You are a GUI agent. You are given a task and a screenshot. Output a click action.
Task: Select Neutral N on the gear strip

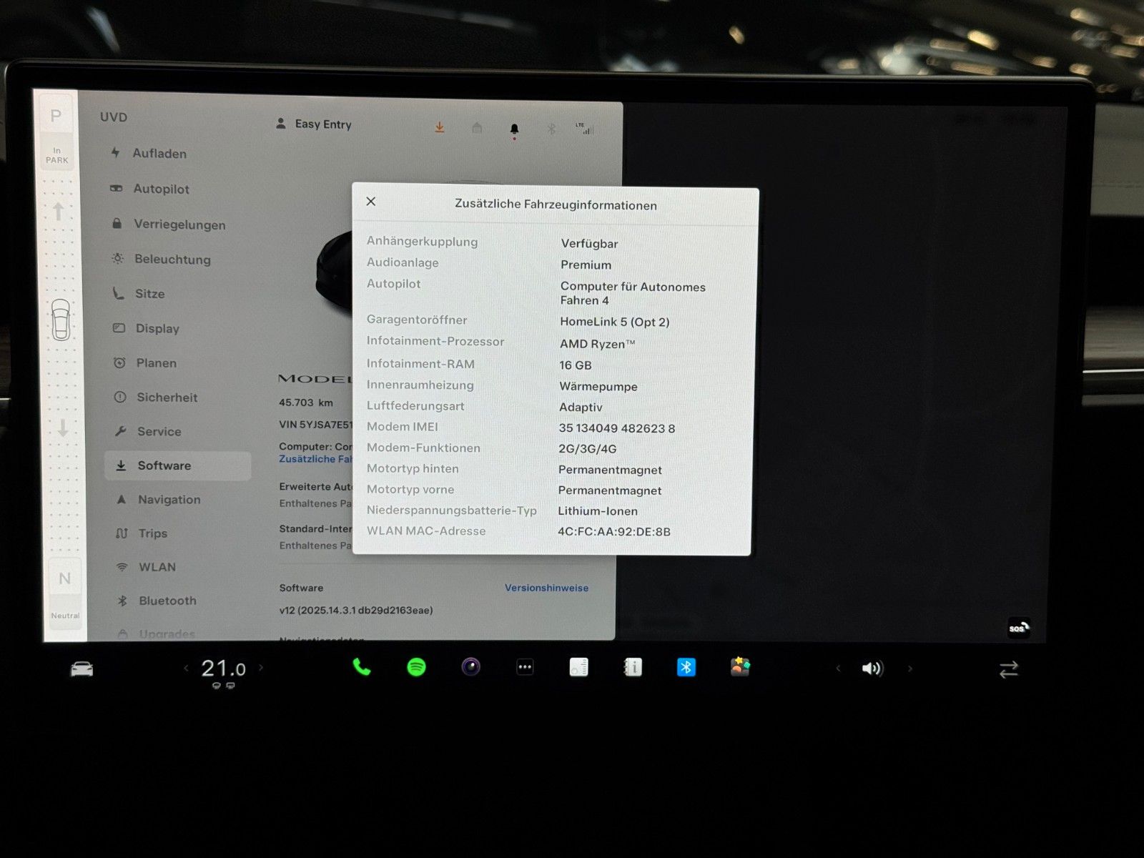pos(65,578)
